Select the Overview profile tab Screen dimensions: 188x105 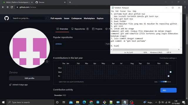click(62, 29)
